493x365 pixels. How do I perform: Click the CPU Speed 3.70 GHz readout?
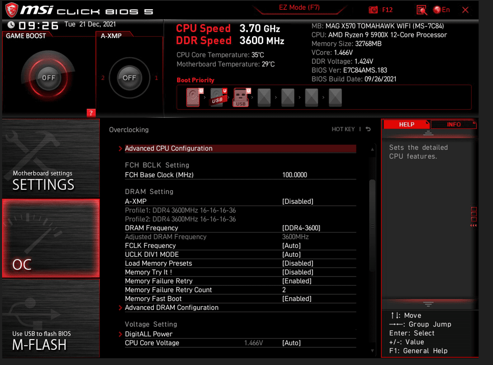tap(227, 29)
